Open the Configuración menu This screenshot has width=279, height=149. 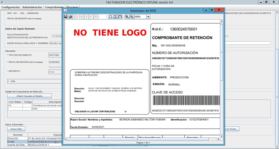click(10, 7)
